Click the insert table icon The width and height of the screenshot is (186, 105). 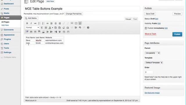pyautogui.click(x=27, y=32)
